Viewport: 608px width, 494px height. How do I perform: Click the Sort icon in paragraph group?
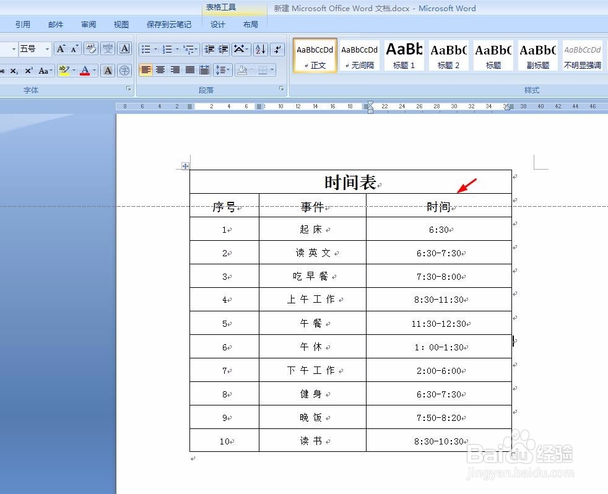261,50
